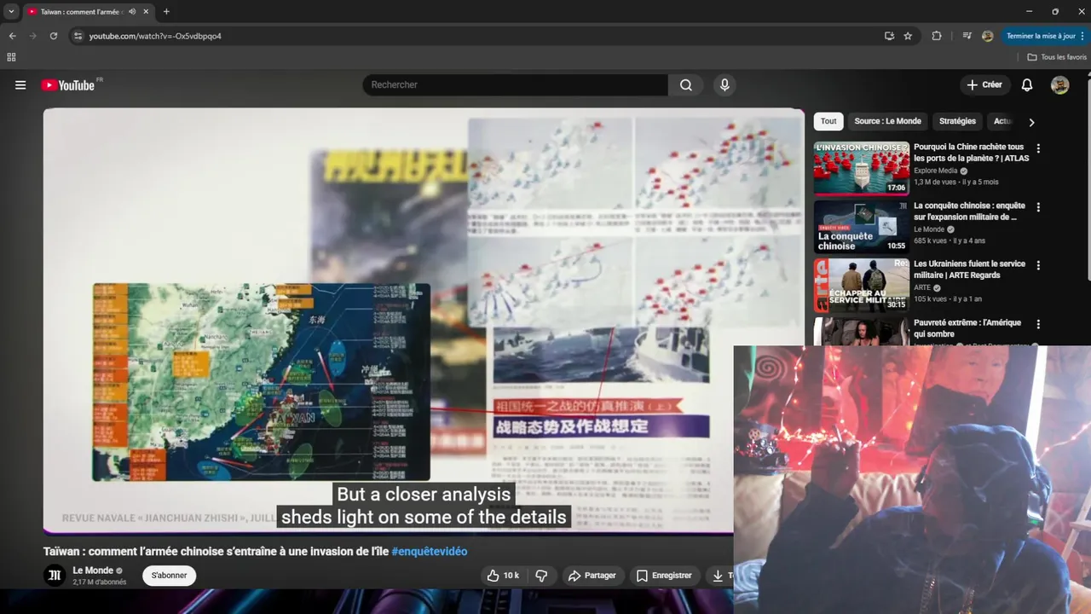This screenshot has height=614, width=1091.
Task: Open Chrome extensions puzzle icon
Action: coord(937,36)
